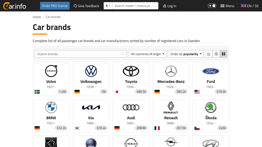Switch language with EN / SE flag
Viewport: 262px width, 147px height.
(250, 6)
